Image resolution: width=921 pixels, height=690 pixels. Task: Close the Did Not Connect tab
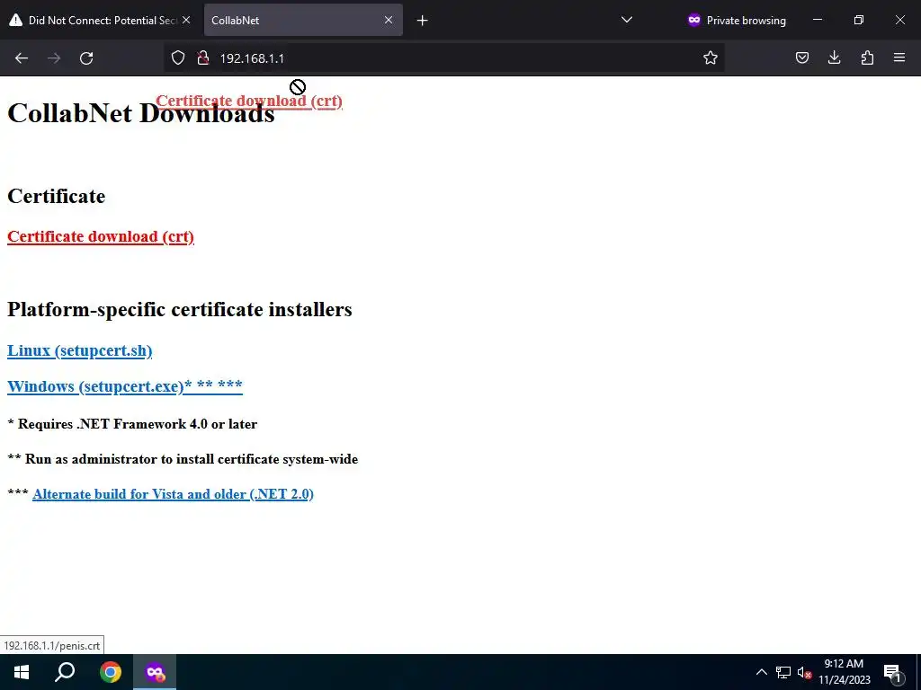tap(186, 20)
